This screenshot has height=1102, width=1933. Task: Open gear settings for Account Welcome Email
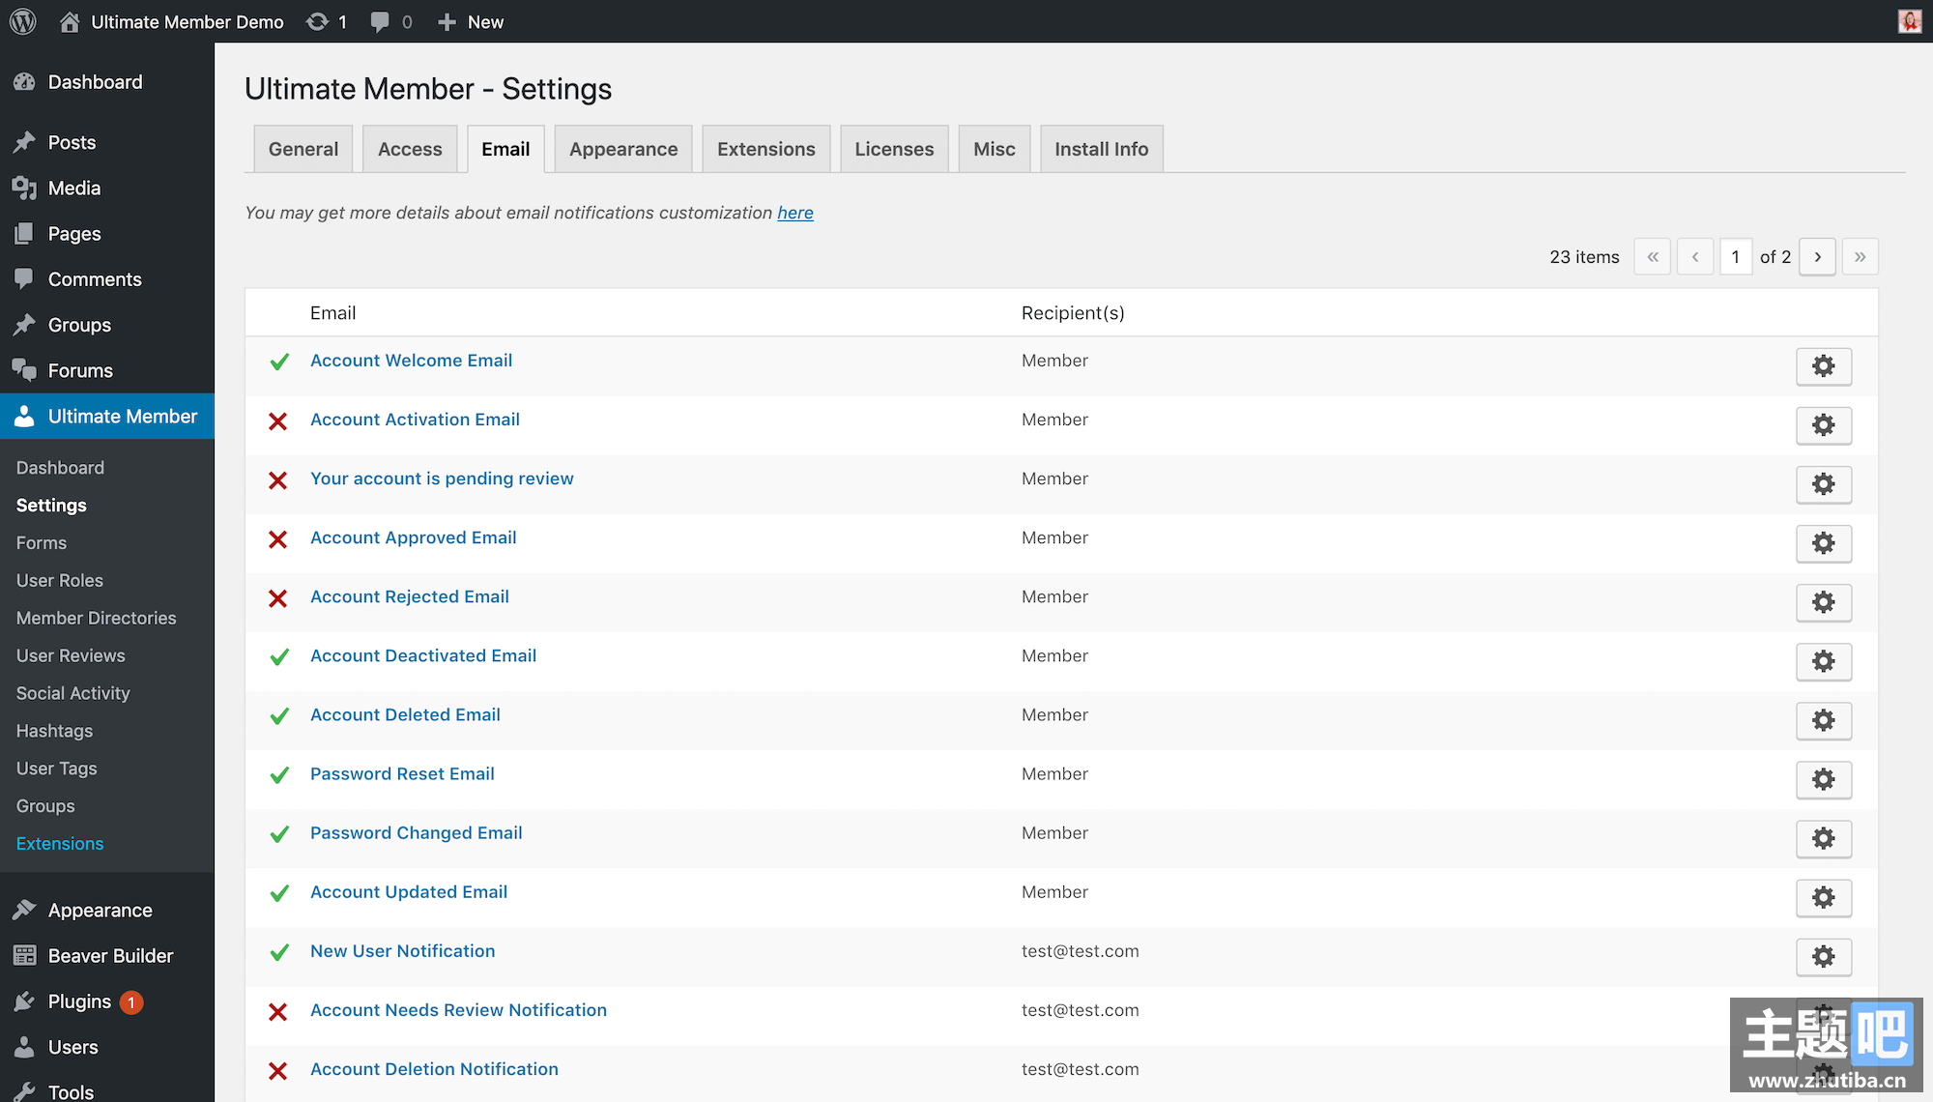coord(1824,366)
